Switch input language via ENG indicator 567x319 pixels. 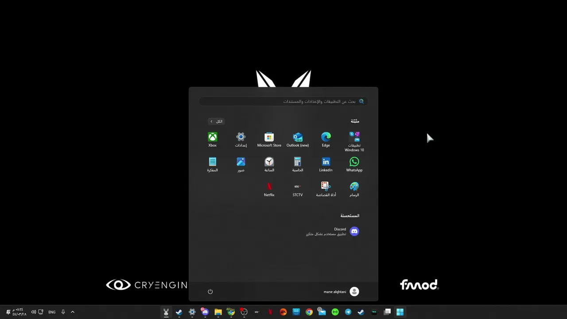(52, 312)
